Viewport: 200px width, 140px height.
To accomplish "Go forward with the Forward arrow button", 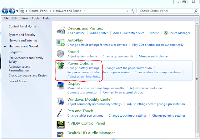I will [12, 11].
